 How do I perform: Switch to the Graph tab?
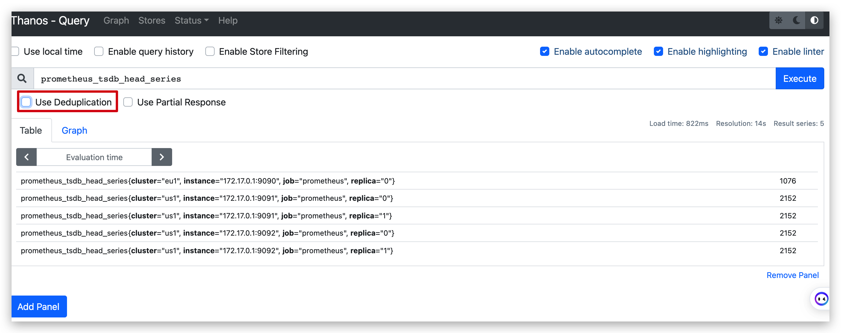74,130
